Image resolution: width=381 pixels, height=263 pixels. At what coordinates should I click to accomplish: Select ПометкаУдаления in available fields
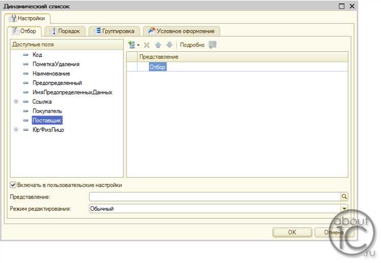tap(56, 64)
